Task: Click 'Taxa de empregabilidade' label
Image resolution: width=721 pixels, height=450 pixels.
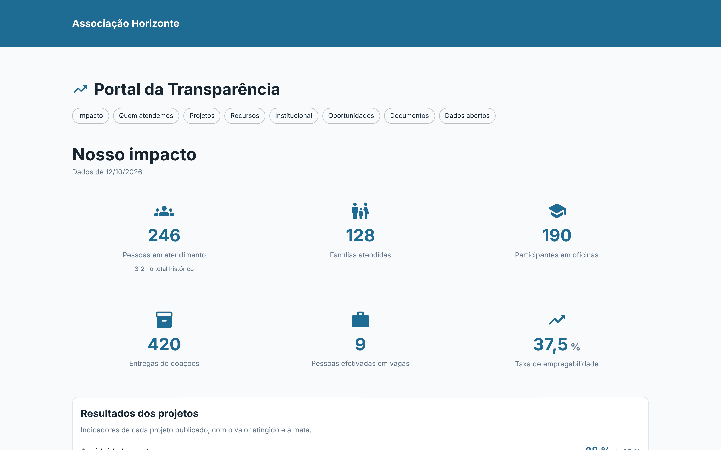Action: (557, 364)
